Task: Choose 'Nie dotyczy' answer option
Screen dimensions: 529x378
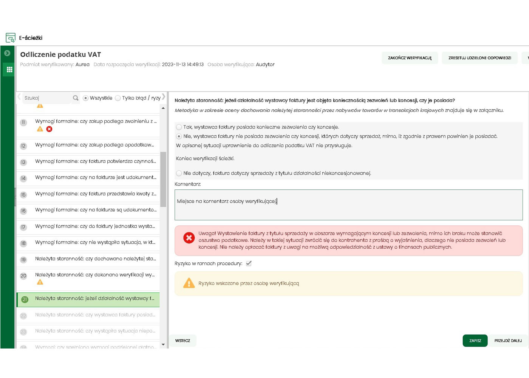Action: pyautogui.click(x=179, y=173)
